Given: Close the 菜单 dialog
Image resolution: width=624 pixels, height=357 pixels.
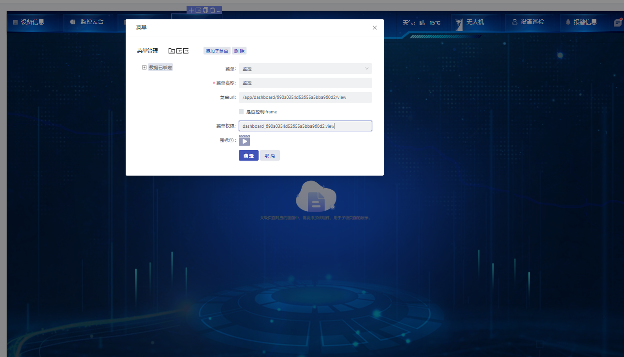Looking at the screenshot, I should point(375,28).
